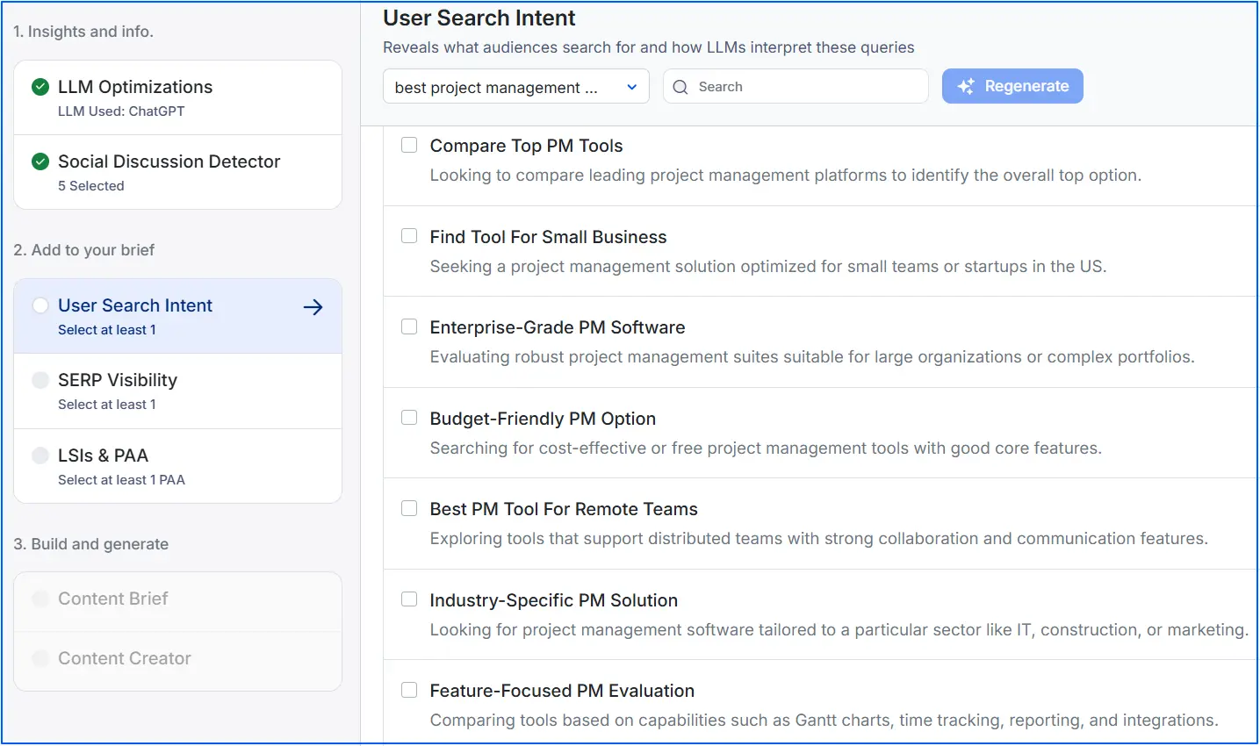This screenshot has width=1260, height=746.
Task: Click the Regenerate button
Action: [1012, 86]
